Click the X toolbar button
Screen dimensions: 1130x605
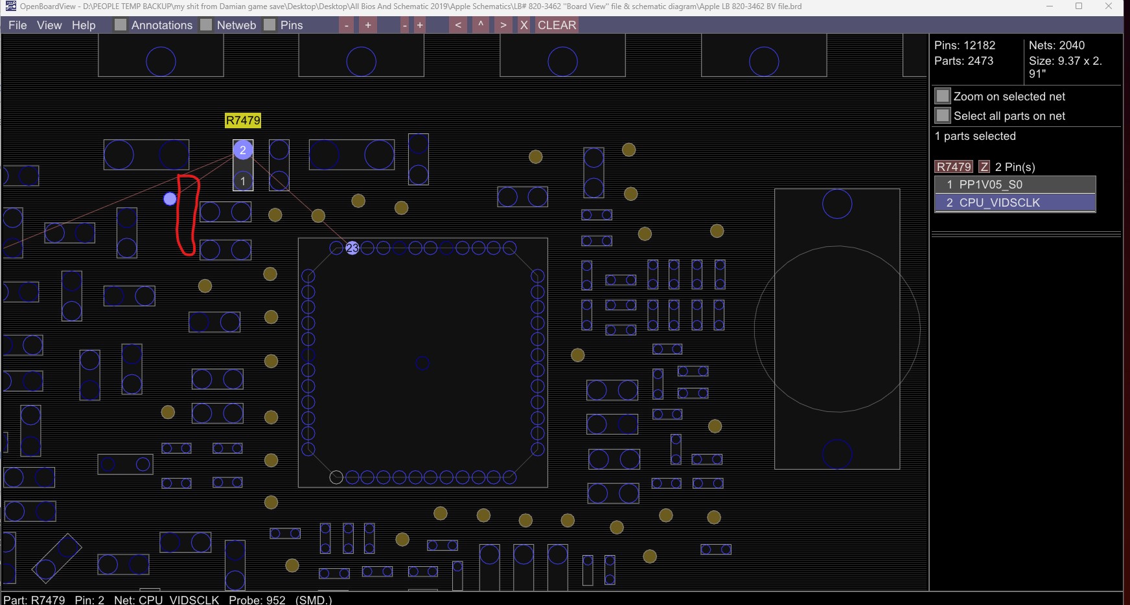524,25
